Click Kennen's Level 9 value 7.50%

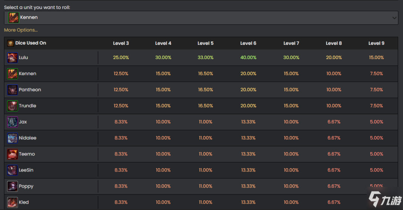click(376, 74)
